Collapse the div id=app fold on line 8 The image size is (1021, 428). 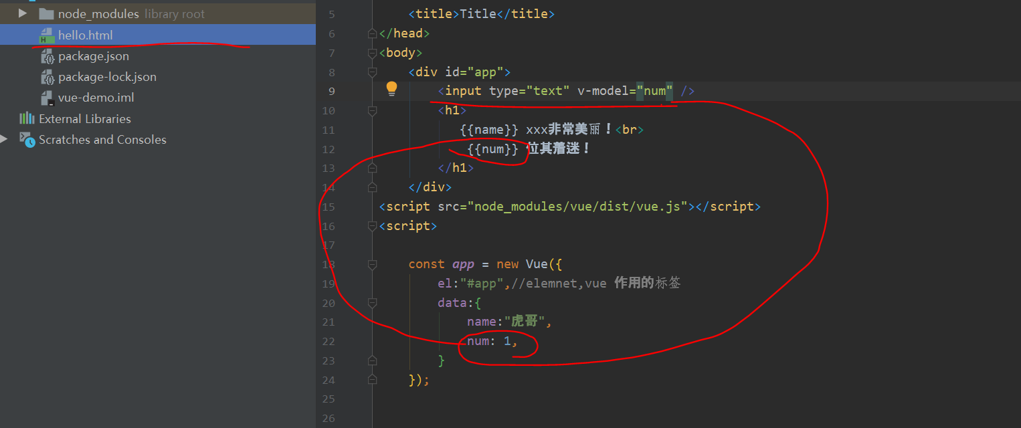pos(373,72)
